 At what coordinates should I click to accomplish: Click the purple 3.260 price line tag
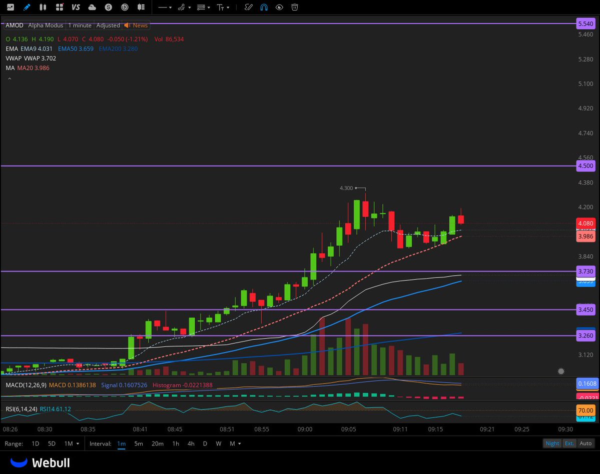click(585, 335)
